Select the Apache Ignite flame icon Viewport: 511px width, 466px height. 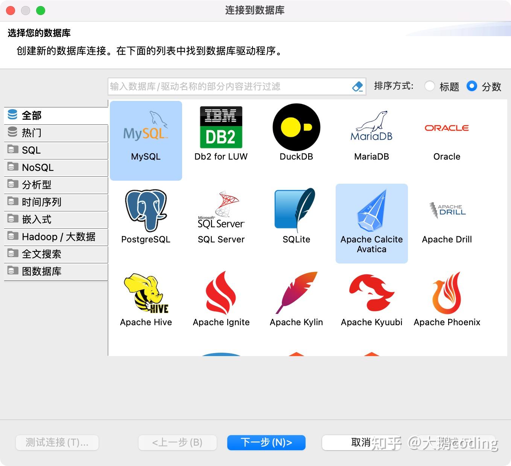(221, 293)
